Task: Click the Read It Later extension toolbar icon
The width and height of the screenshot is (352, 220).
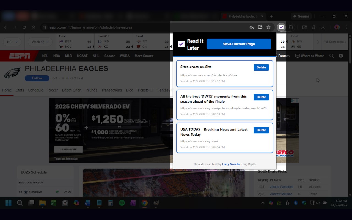Action: tap(281, 27)
